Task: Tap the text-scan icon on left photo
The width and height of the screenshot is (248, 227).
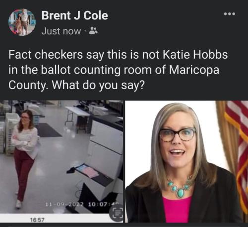Action: (118, 214)
